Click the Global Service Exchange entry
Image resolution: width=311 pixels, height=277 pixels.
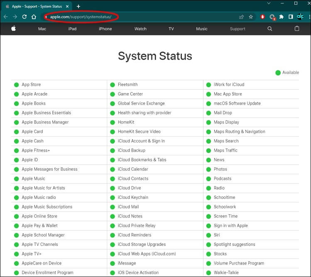(141, 103)
